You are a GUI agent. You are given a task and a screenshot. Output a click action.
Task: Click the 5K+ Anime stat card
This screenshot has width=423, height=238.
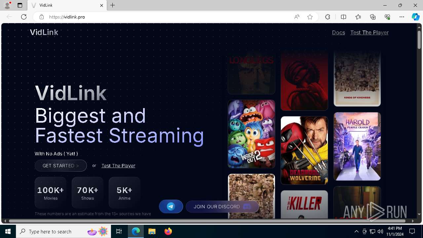click(x=125, y=193)
